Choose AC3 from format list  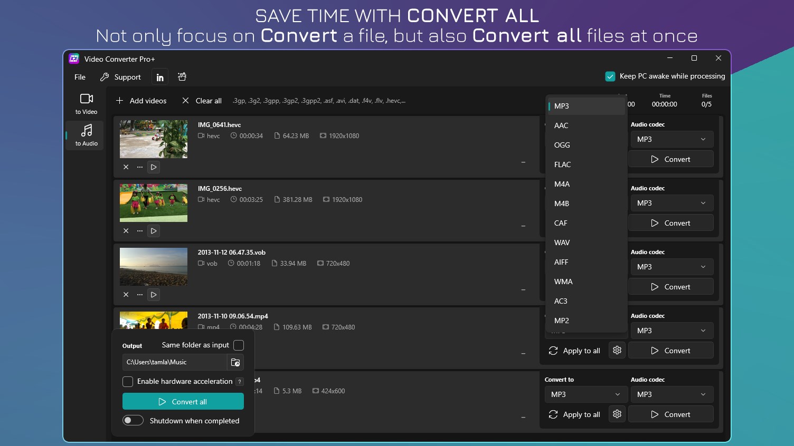pos(586,301)
